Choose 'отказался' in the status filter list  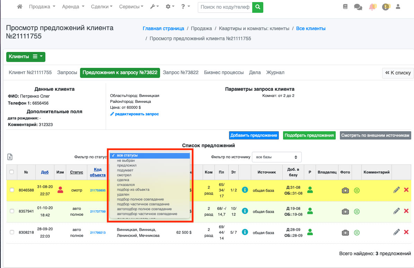[126, 185]
